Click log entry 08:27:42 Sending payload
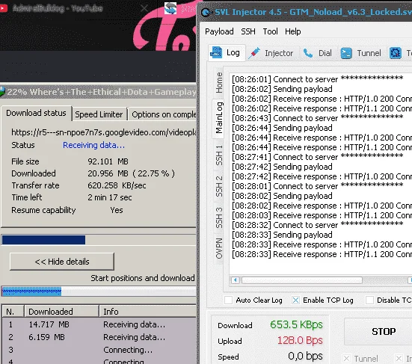 click(x=282, y=167)
